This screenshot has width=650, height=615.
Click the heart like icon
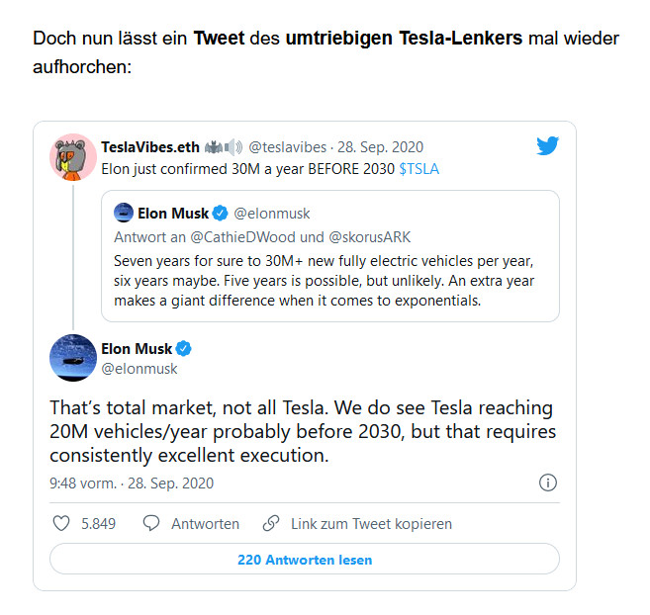pyautogui.click(x=60, y=523)
